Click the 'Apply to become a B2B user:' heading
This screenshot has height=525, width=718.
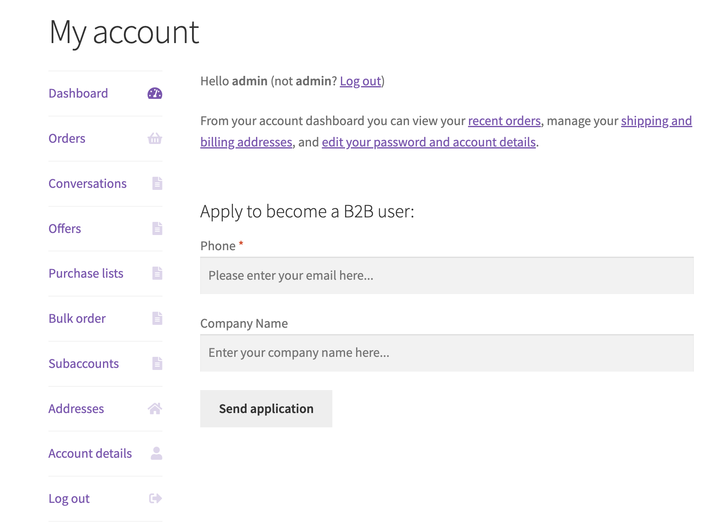click(307, 212)
